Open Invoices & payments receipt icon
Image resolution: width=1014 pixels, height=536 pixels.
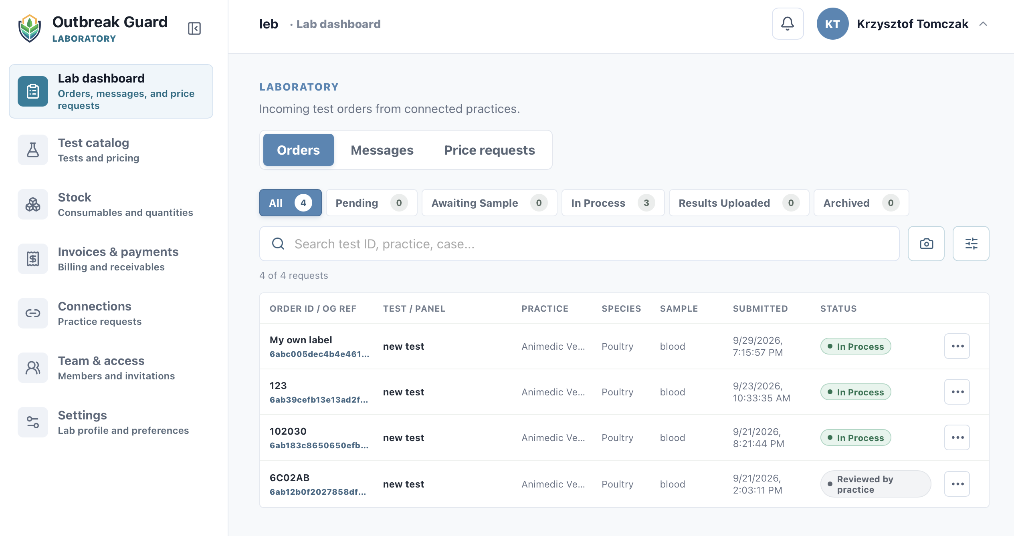tap(33, 259)
